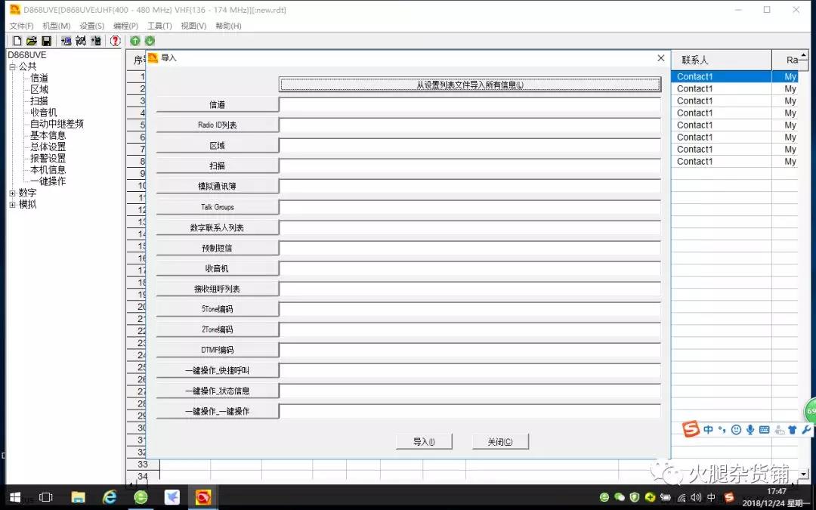Click the green down arrow toolbar icon
The width and height of the screenshot is (816, 510).
tap(150, 41)
